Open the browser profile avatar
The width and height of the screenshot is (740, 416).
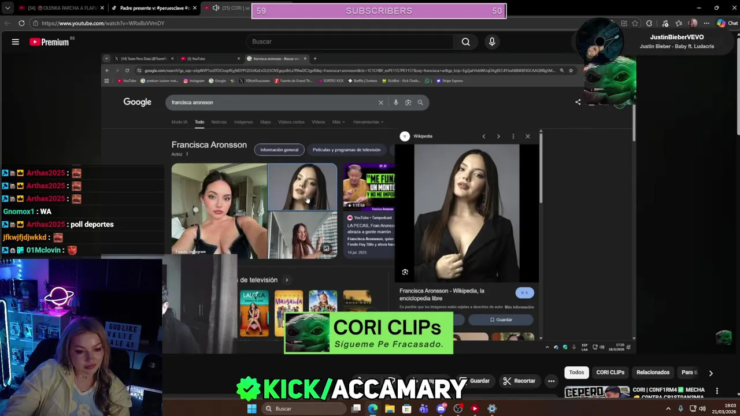click(x=693, y=23)
